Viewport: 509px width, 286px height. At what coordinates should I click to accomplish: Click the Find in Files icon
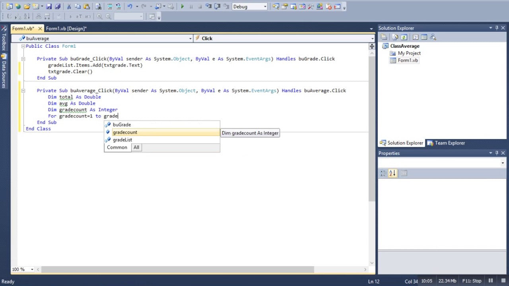[98, 6]
